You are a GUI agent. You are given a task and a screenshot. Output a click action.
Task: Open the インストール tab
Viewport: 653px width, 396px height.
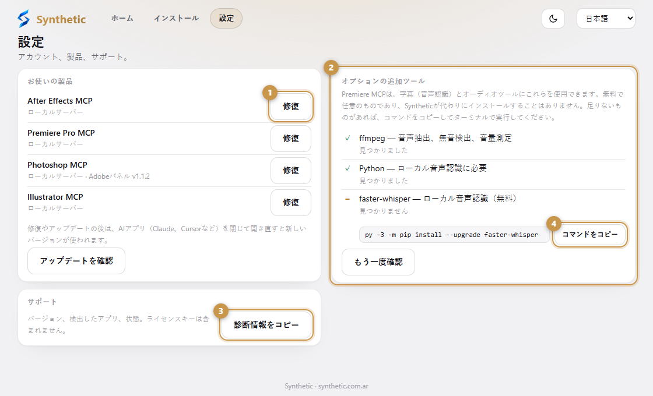pos(176,18)
